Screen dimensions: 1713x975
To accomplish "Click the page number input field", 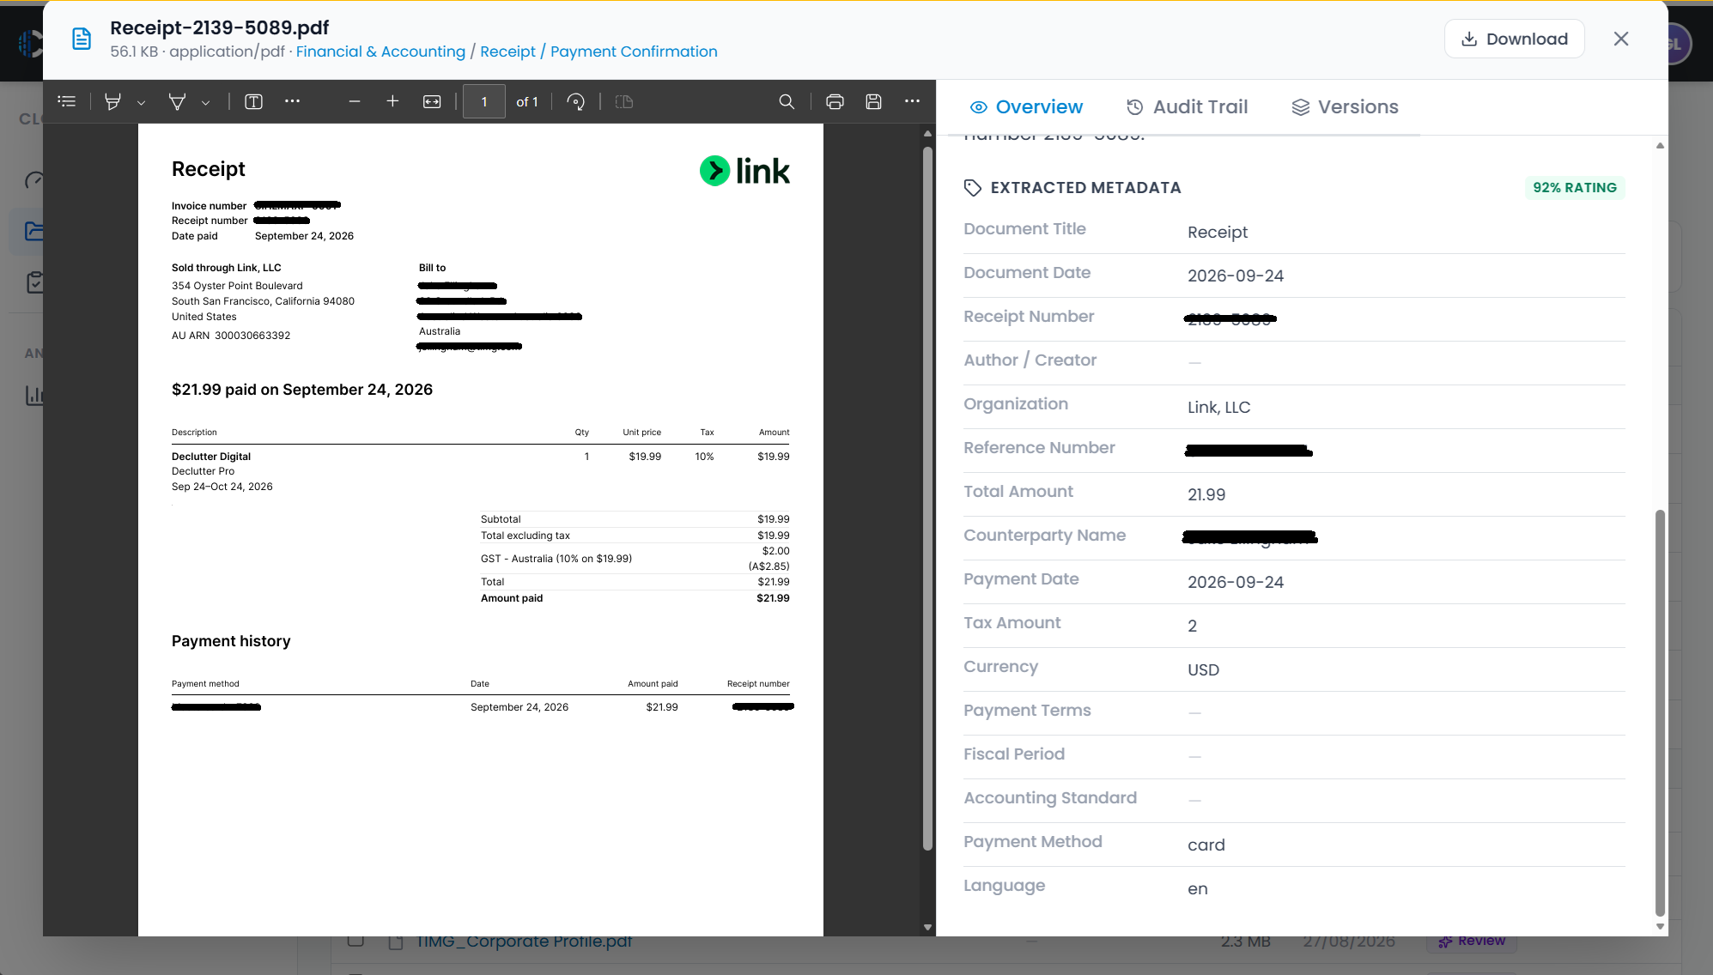I will click(x=484, y=101).
